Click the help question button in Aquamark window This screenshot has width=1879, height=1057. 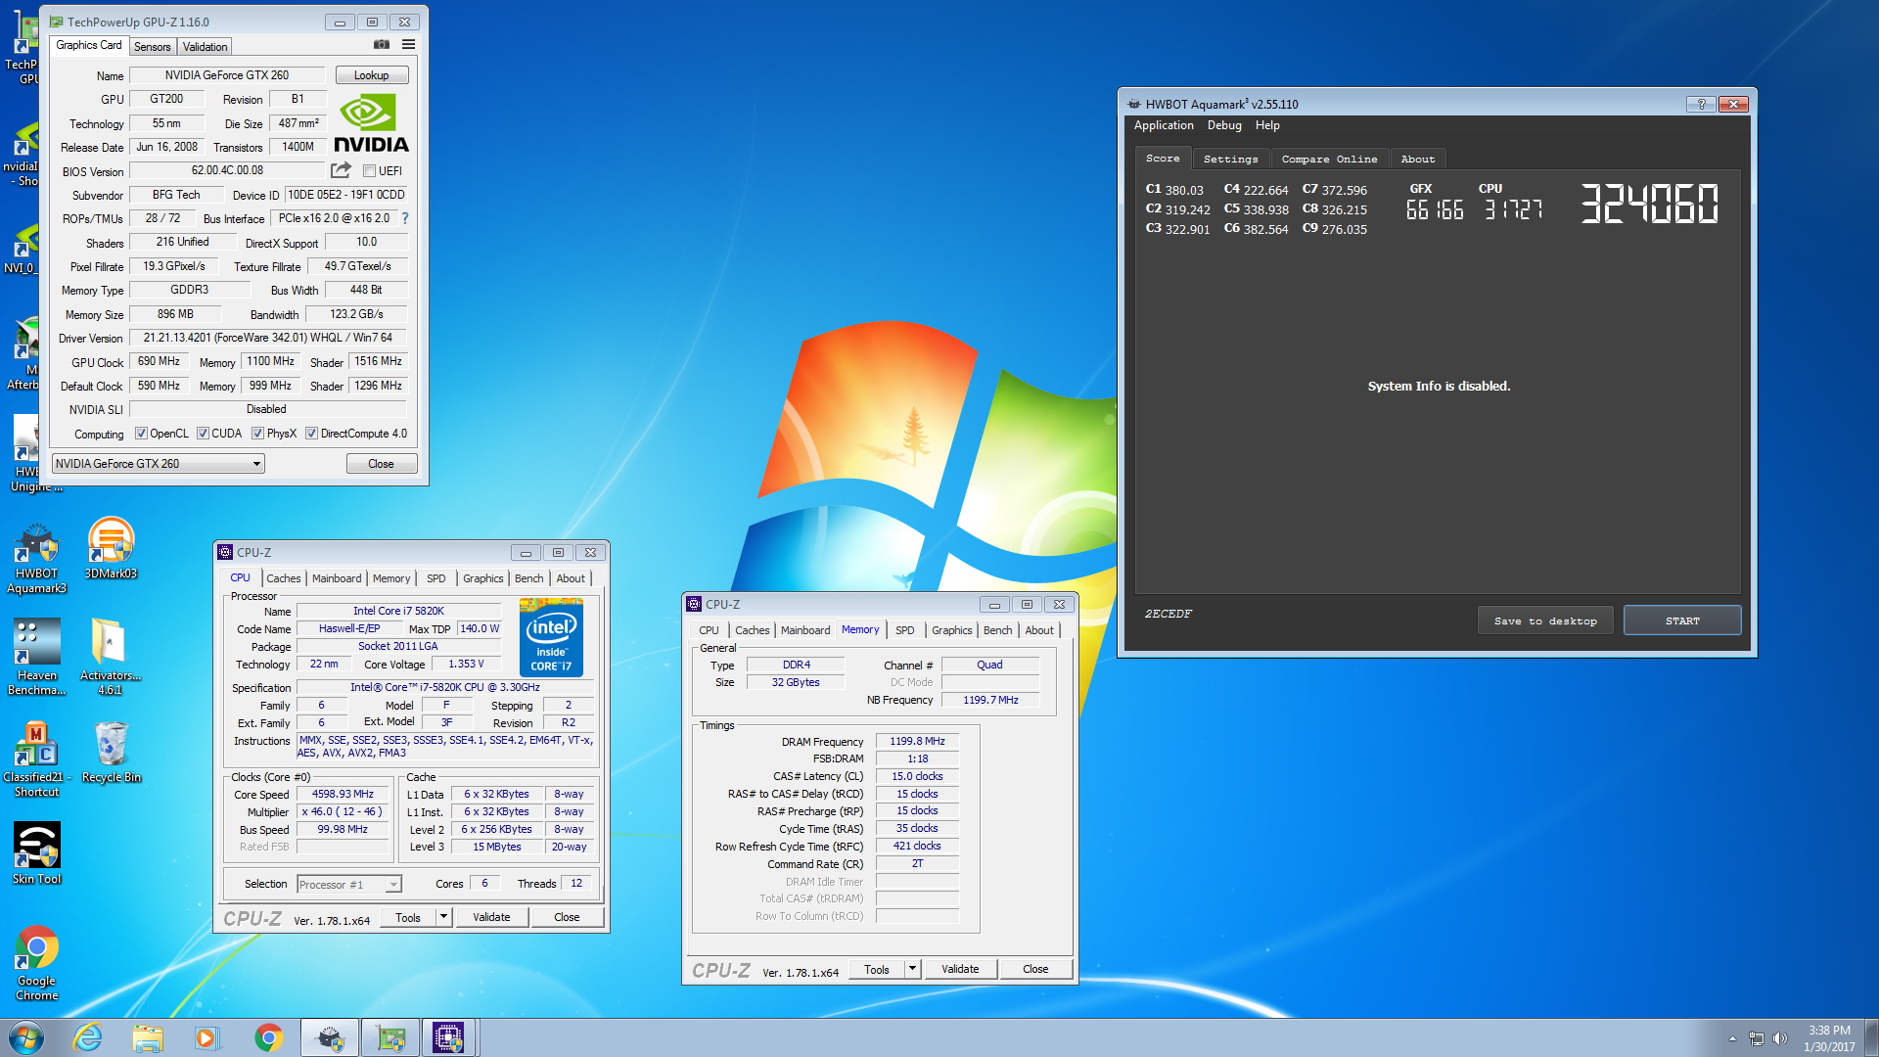pos(1701,104)
